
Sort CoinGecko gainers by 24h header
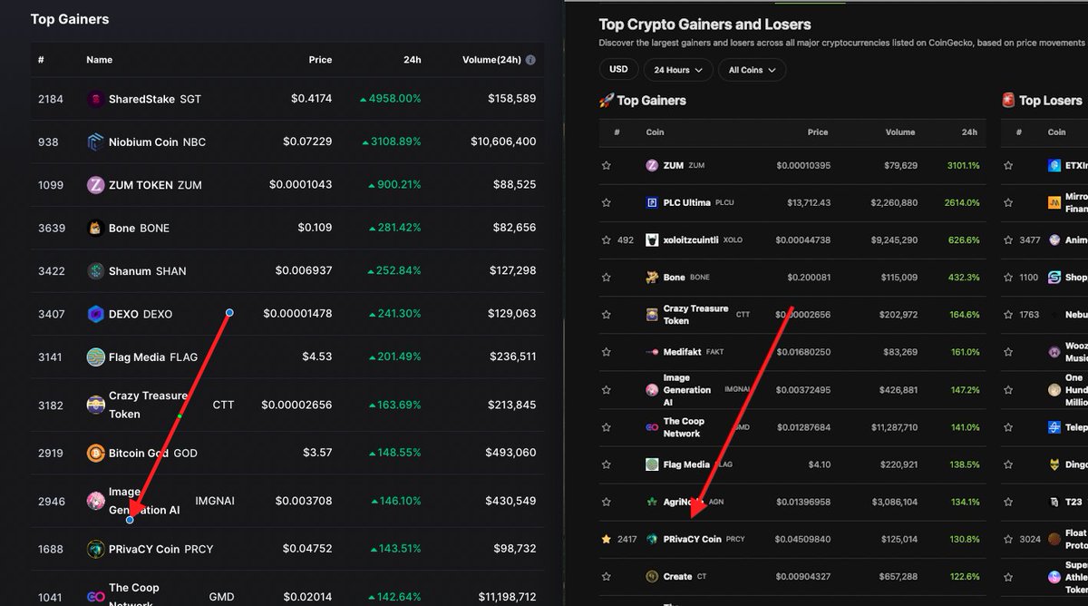coord(969,132)
